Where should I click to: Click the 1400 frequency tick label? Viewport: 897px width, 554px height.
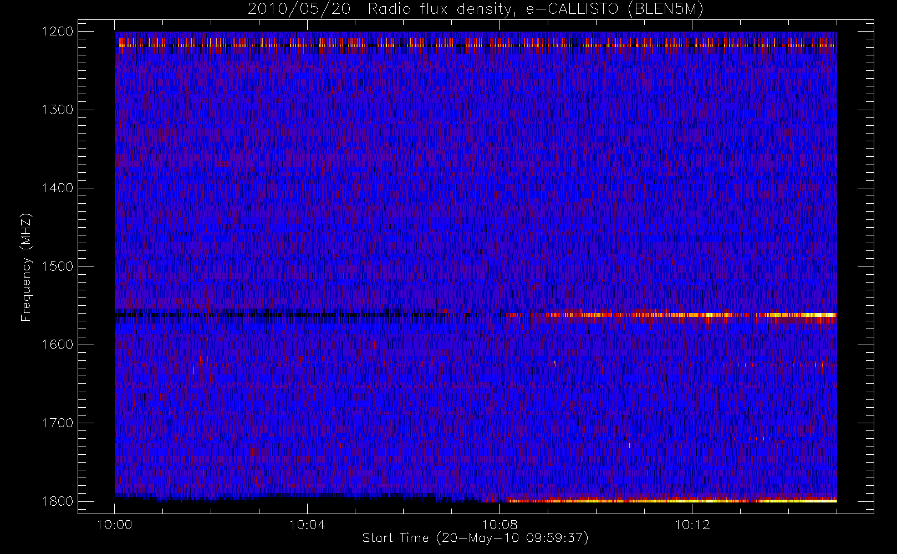[x=58, y=188]
